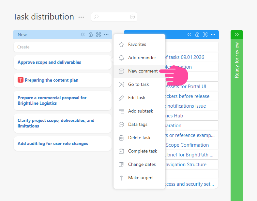Click the filter icon in the search box
This screenshot has width=257, height=201.
point(132,17)
